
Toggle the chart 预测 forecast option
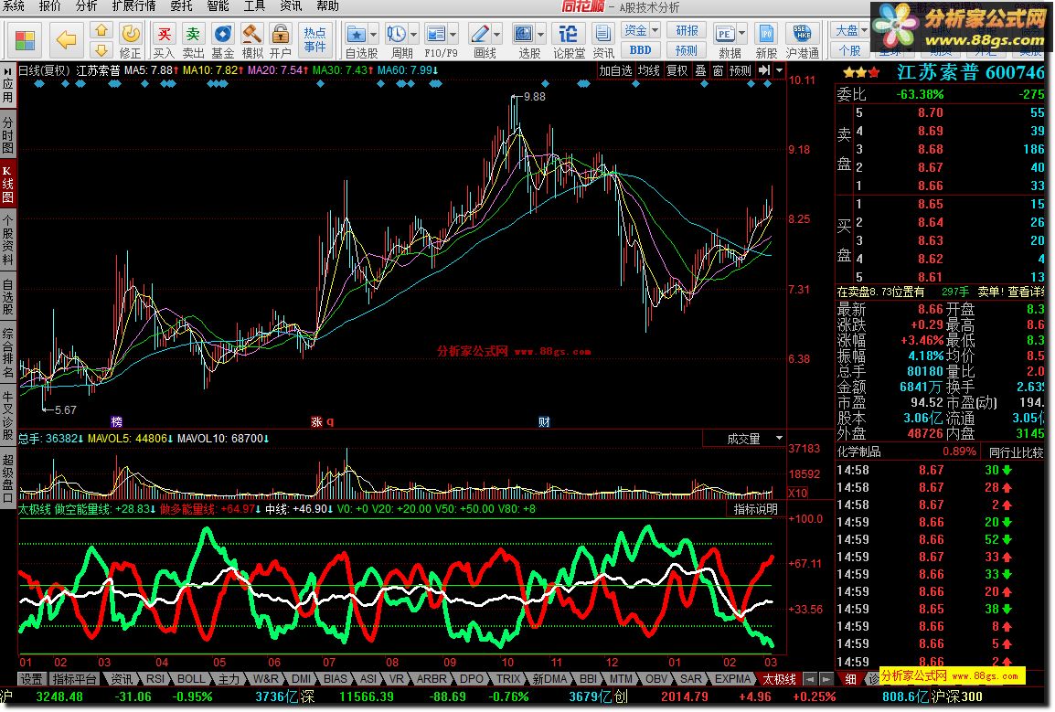pyautogui.click(x=741, y=70)
